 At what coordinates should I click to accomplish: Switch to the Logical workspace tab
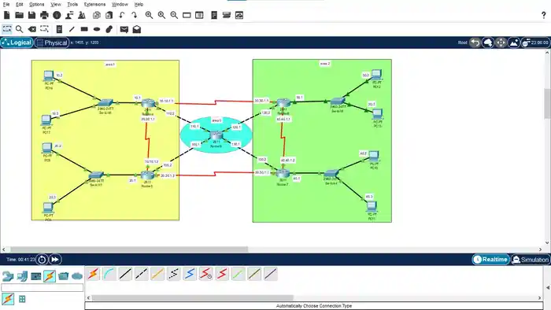(17, 42)
